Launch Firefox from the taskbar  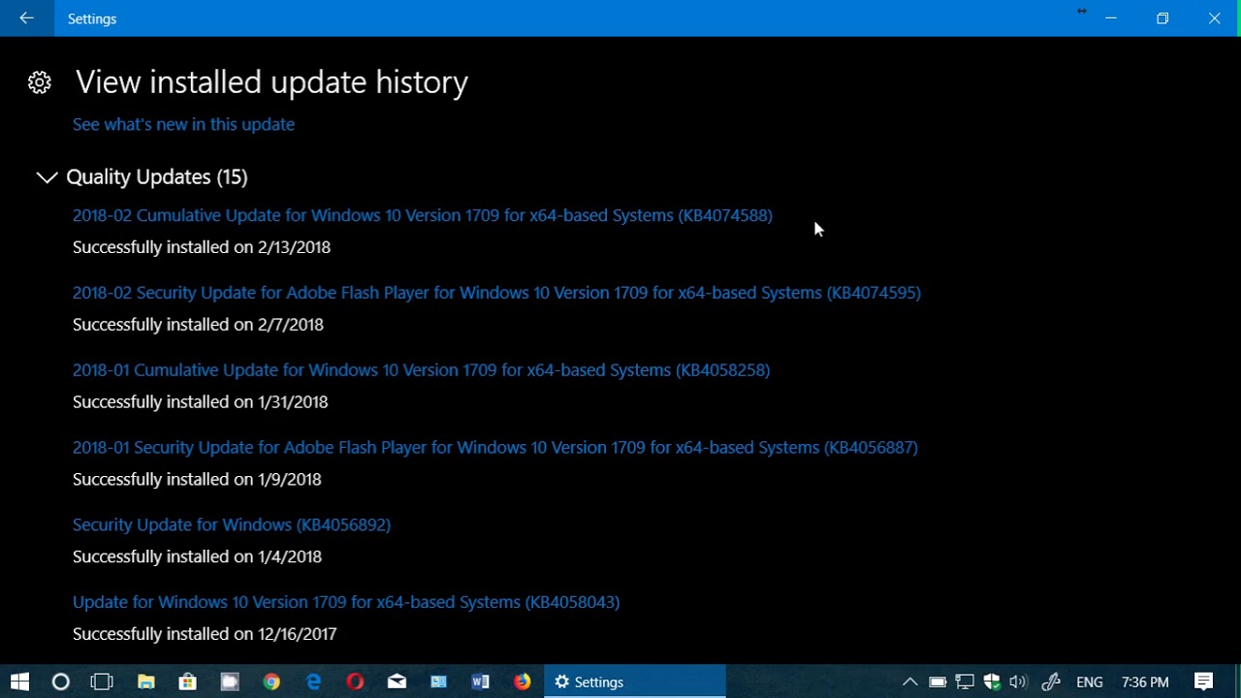coord(522,682)
